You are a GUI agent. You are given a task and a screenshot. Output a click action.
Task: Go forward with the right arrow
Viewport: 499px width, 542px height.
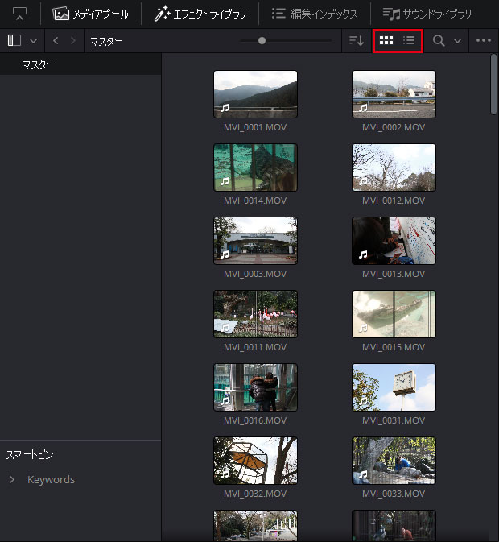(74, 40)
